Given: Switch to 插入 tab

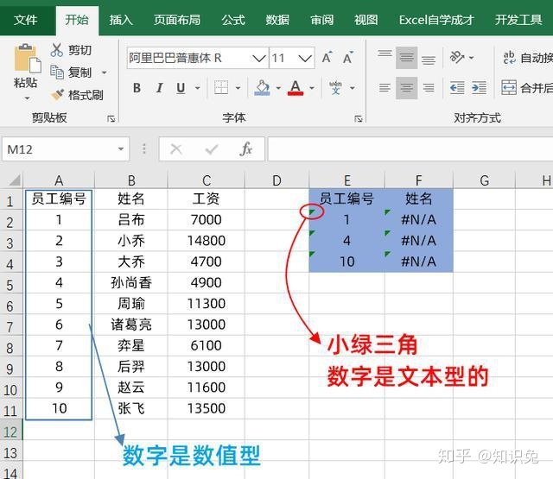Looking at the screenshot, I should 121,20.
